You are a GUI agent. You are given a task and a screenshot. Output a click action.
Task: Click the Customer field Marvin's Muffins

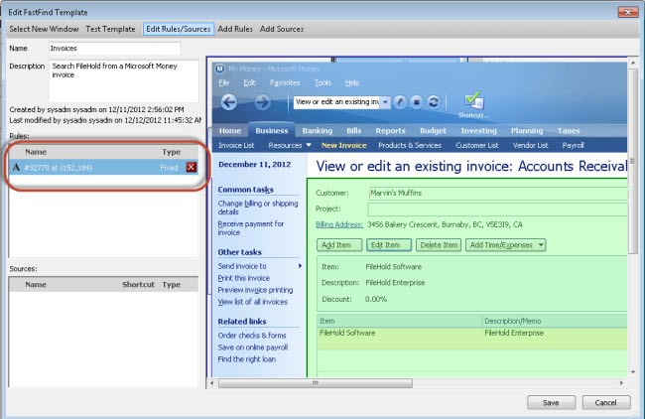coord(497,193)
